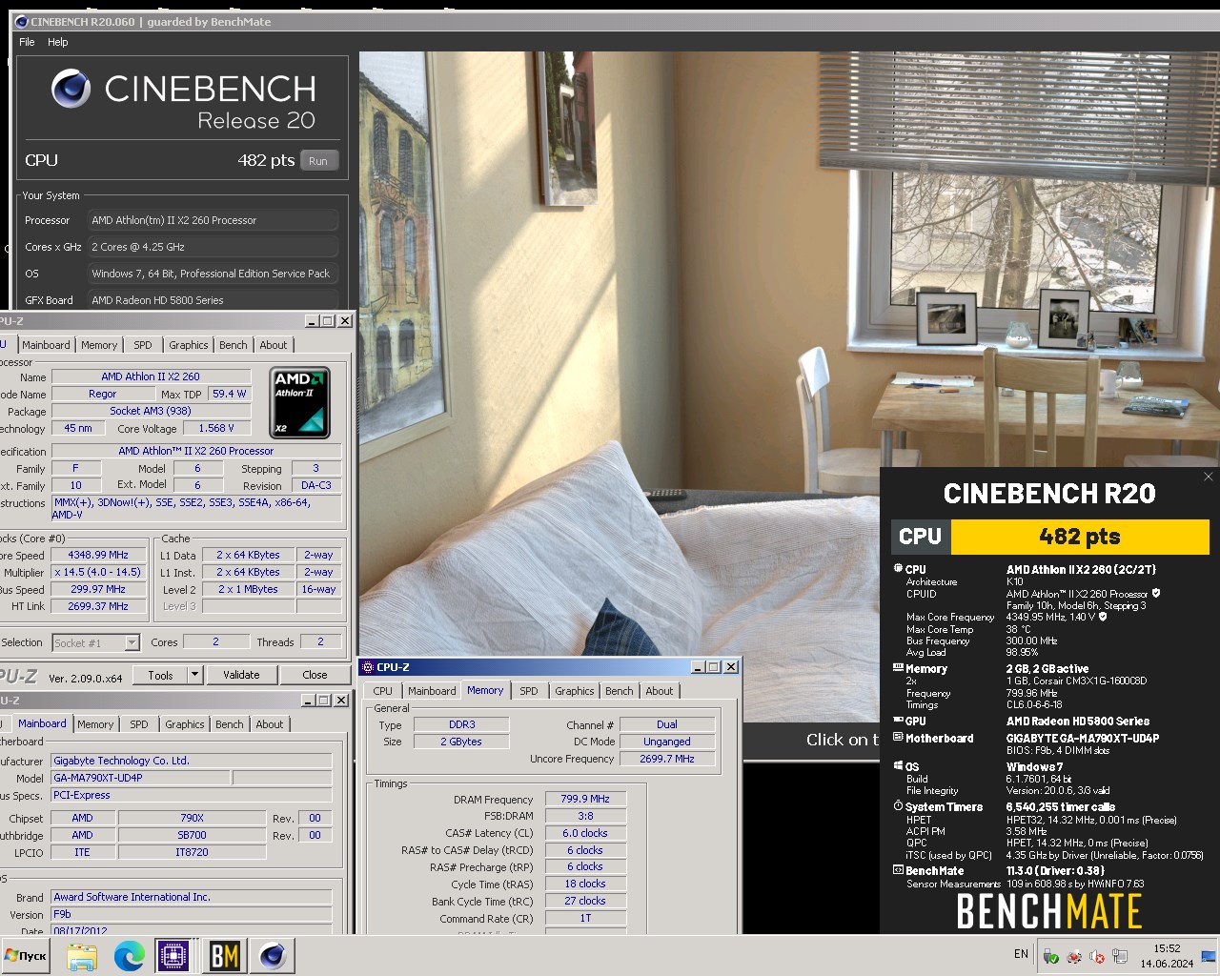
Task: Click the Package value Socket AM3 (938)
Action: coord(151,411)
